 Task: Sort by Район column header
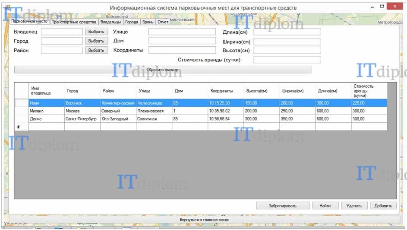pos(118,91)
